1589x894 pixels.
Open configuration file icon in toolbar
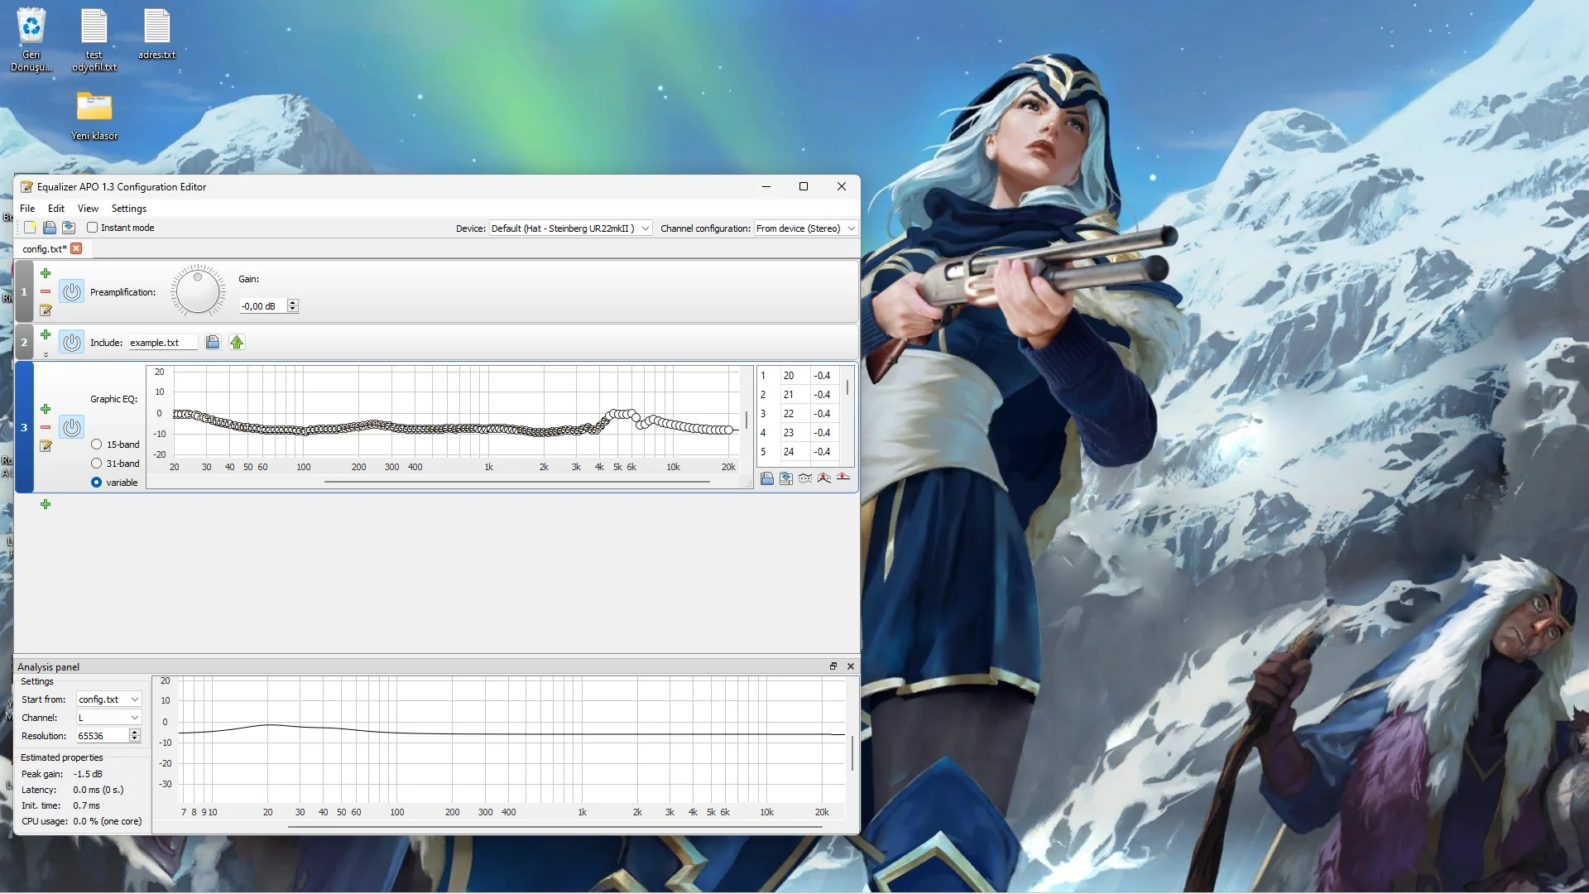point(49,228)
